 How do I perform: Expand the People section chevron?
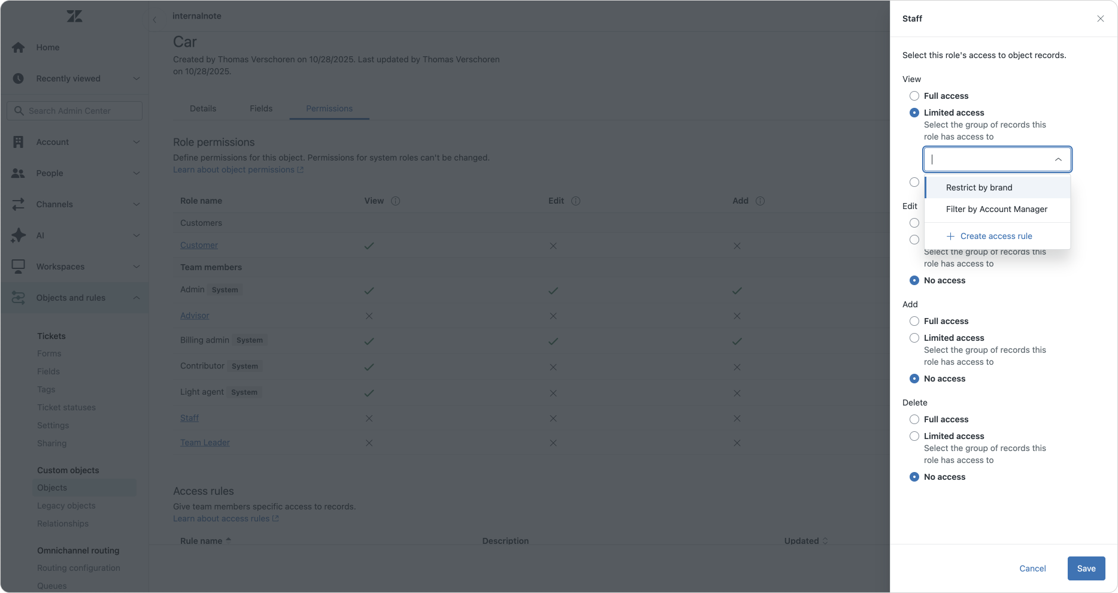pyautogui.click(x=137, y=173)
